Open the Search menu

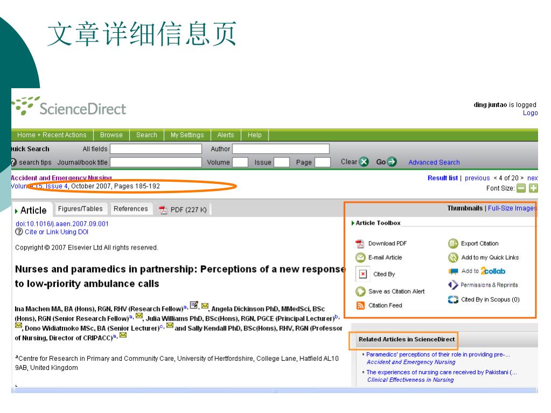tap(146, 135)
